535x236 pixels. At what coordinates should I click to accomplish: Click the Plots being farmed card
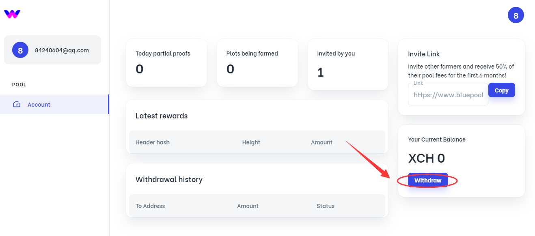coord(257,63)
